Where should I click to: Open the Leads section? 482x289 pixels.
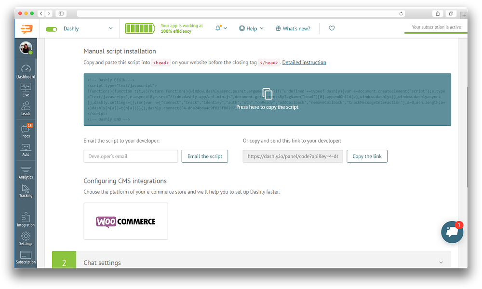26,108
